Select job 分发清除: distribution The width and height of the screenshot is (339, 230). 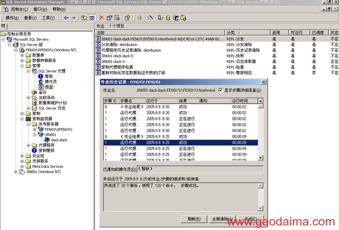[119, 45]
